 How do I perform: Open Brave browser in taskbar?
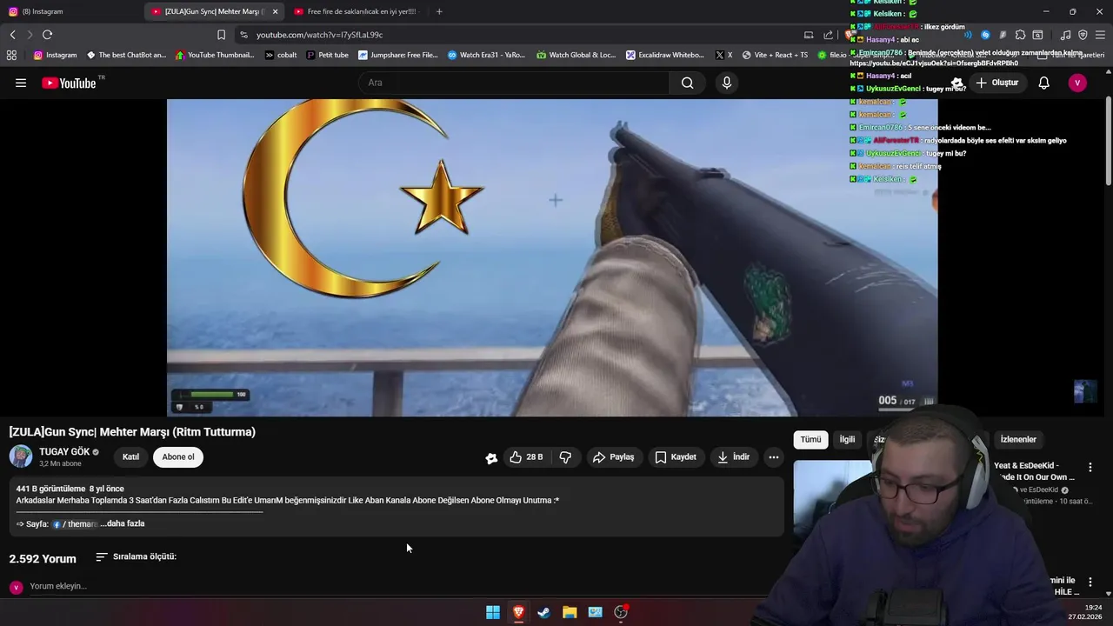click(518, 612)
